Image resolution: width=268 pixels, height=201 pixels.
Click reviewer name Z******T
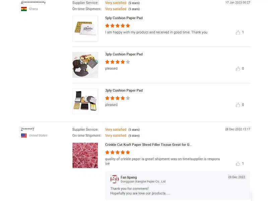pyautogui.click(x=27, y=129)
